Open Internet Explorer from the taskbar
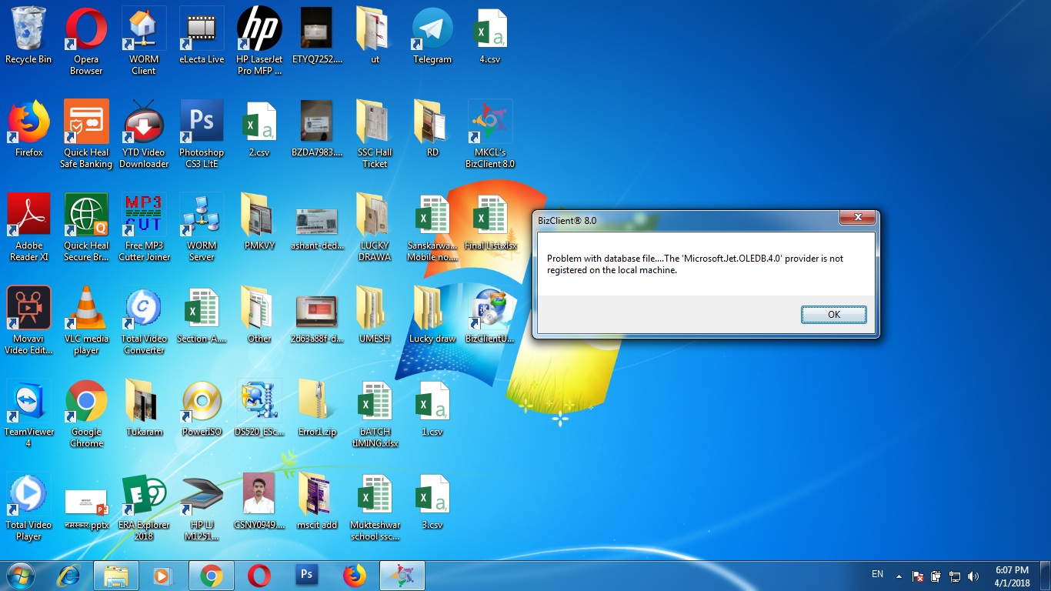The width and height of the screenshot is (1051, 591). [x=69, y=576]
